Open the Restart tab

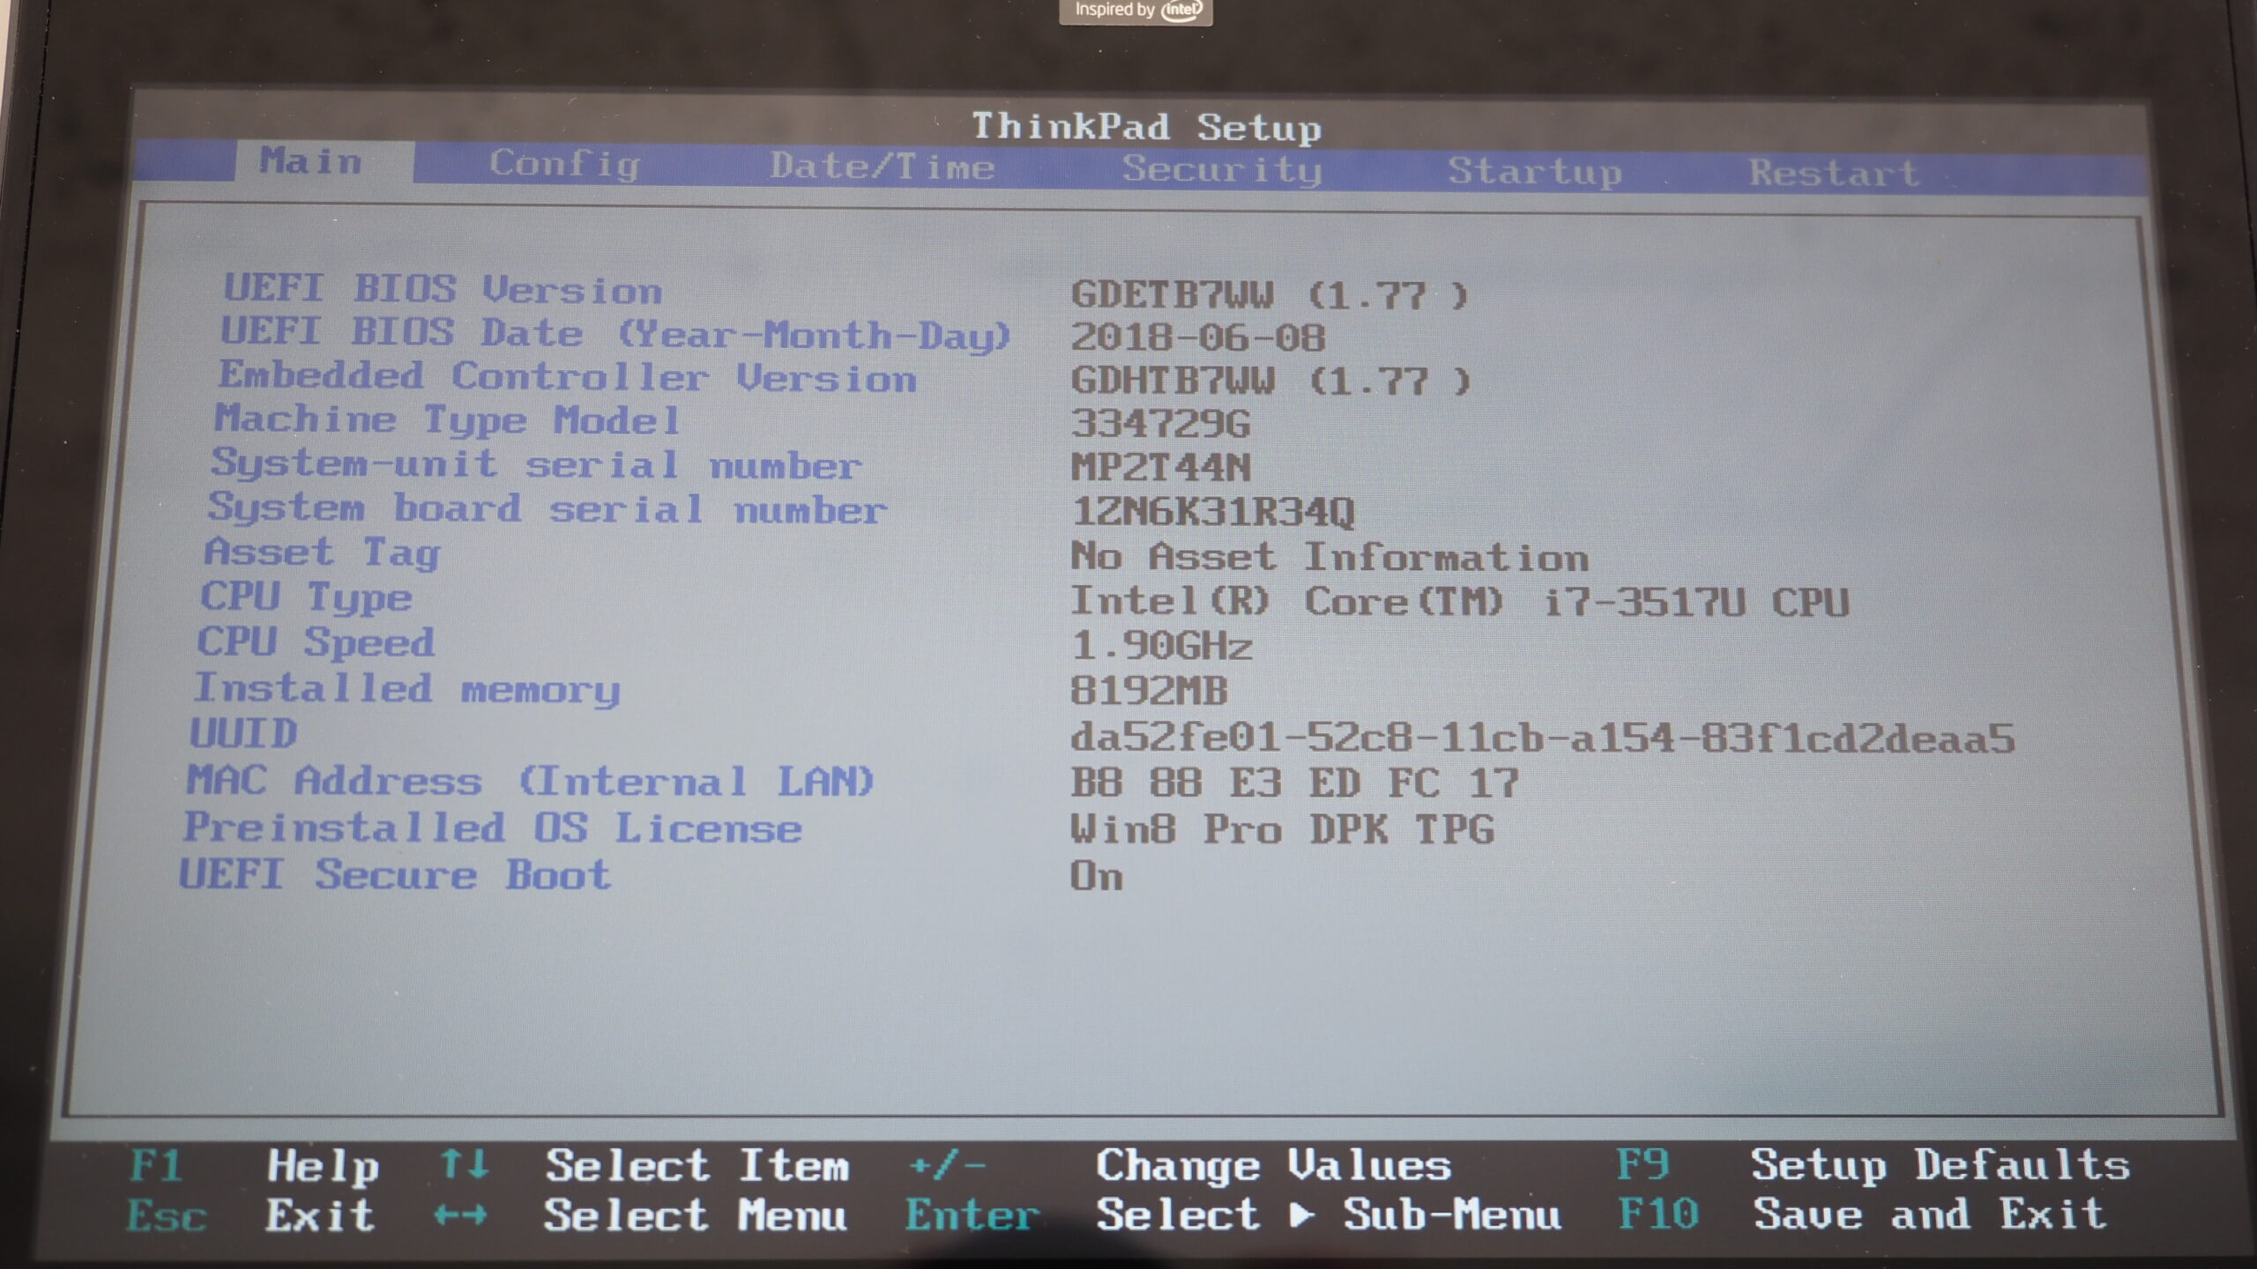(1834, 173)
